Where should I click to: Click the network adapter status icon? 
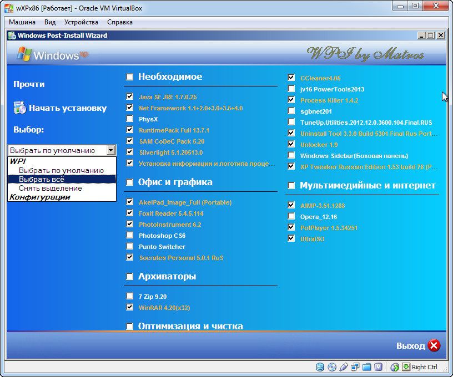(x=355, y=367)
